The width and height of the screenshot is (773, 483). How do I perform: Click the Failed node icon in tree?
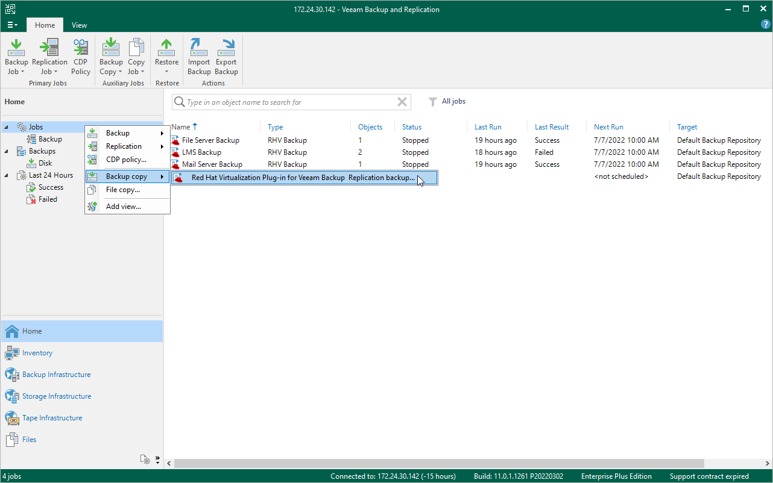(33, 199)
